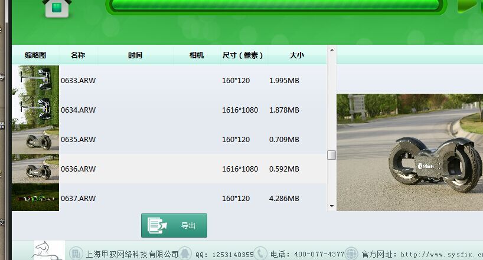Screen dimensions: 483x260
Task: Click the green progress bar
Action: coord(275,5)
